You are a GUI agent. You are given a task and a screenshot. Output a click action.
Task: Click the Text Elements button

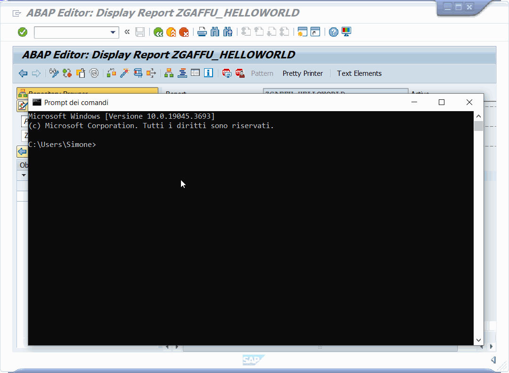[x=359, y=73]
